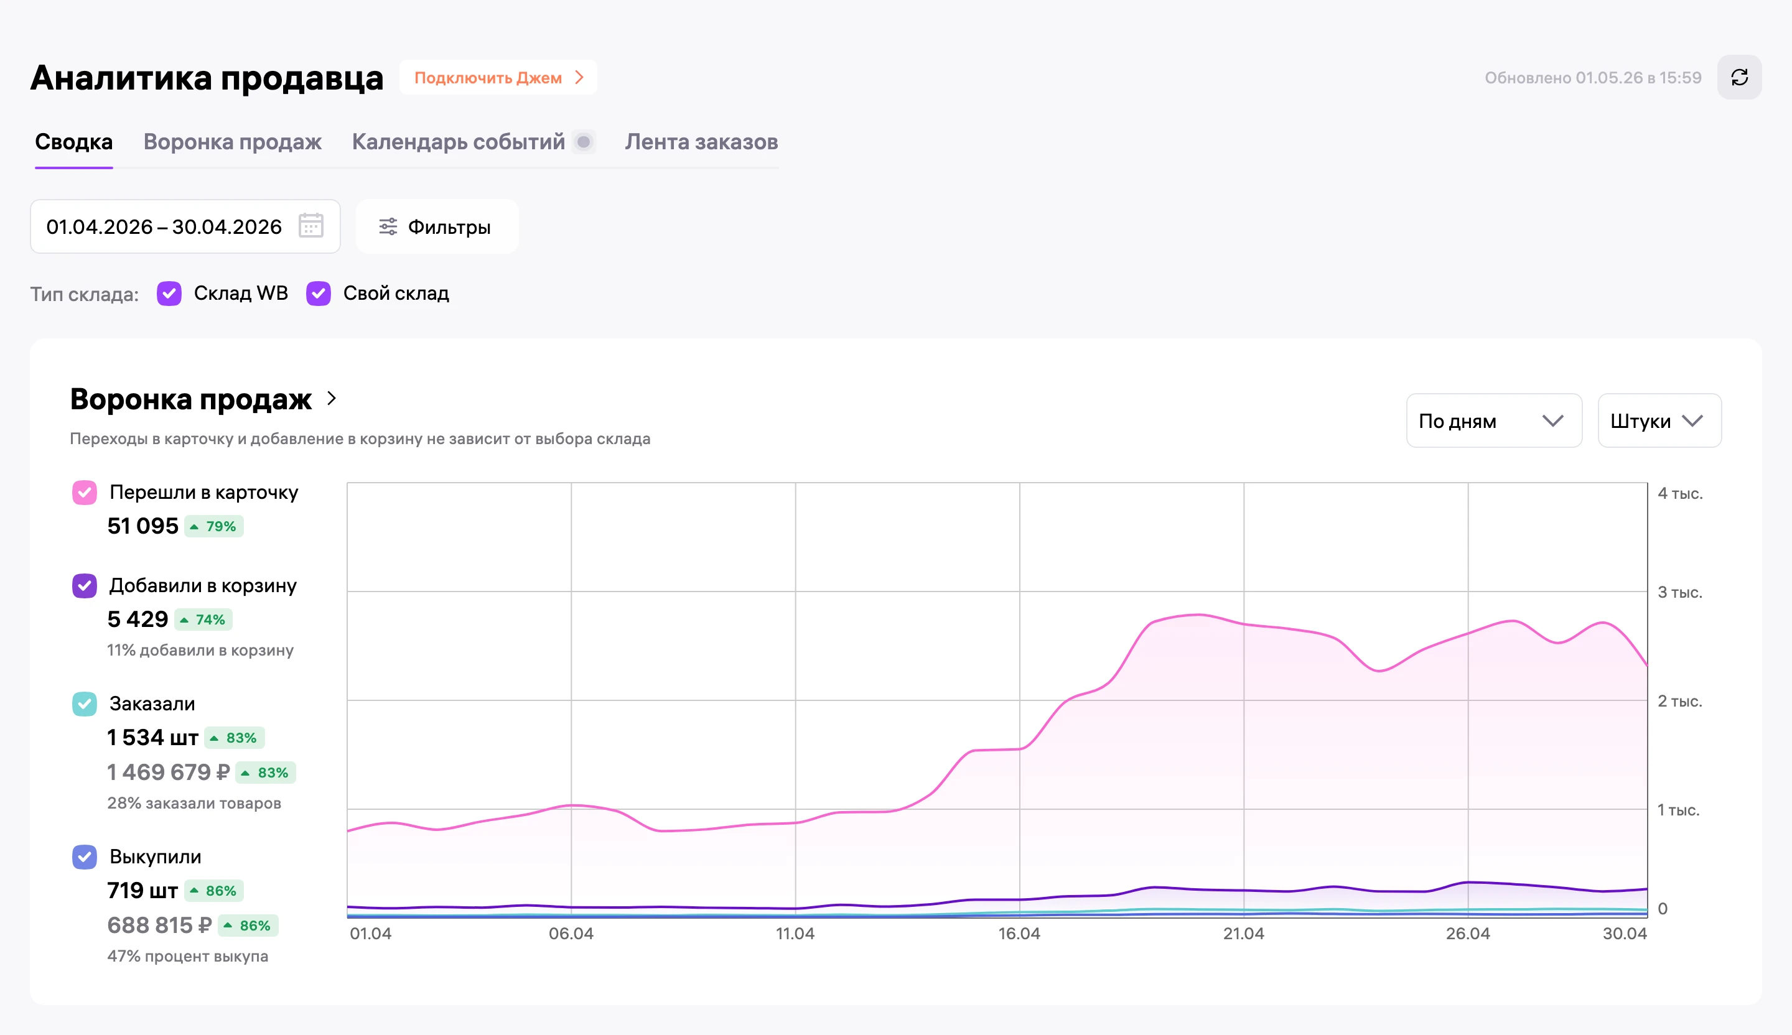Expand the По дням dropdown
Screen dimensions: 1792x1035
point(1493,421)
